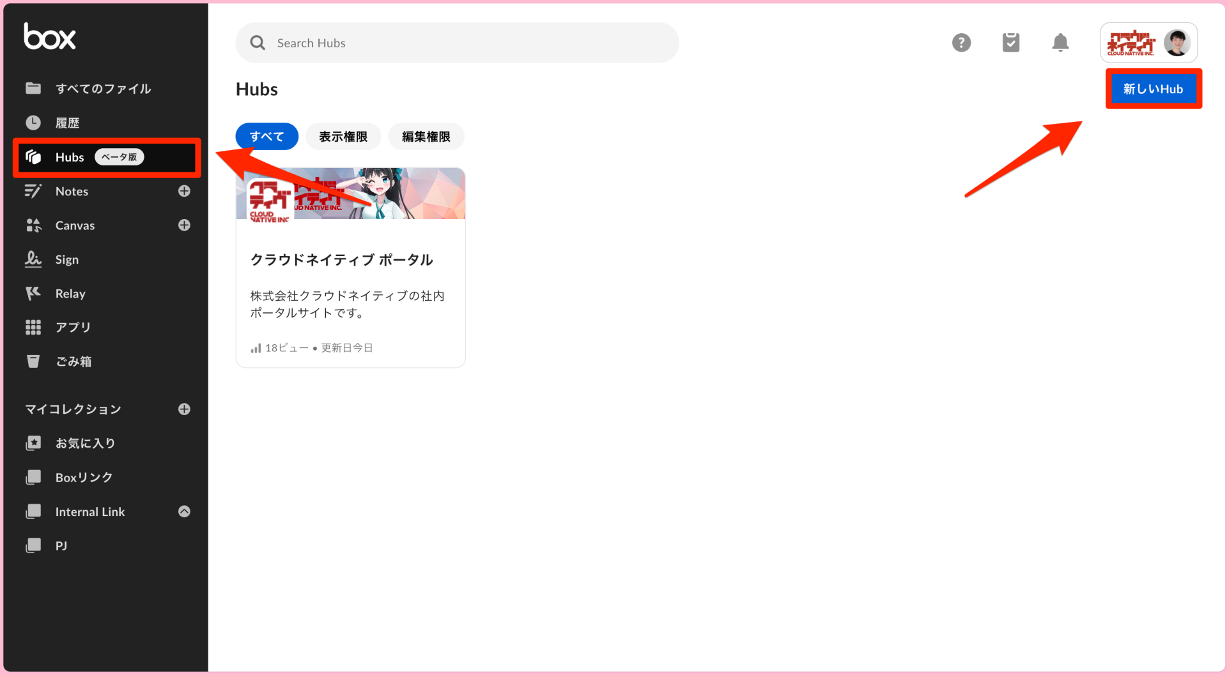Open Box Sign from the sidebar

click(66, 259)
